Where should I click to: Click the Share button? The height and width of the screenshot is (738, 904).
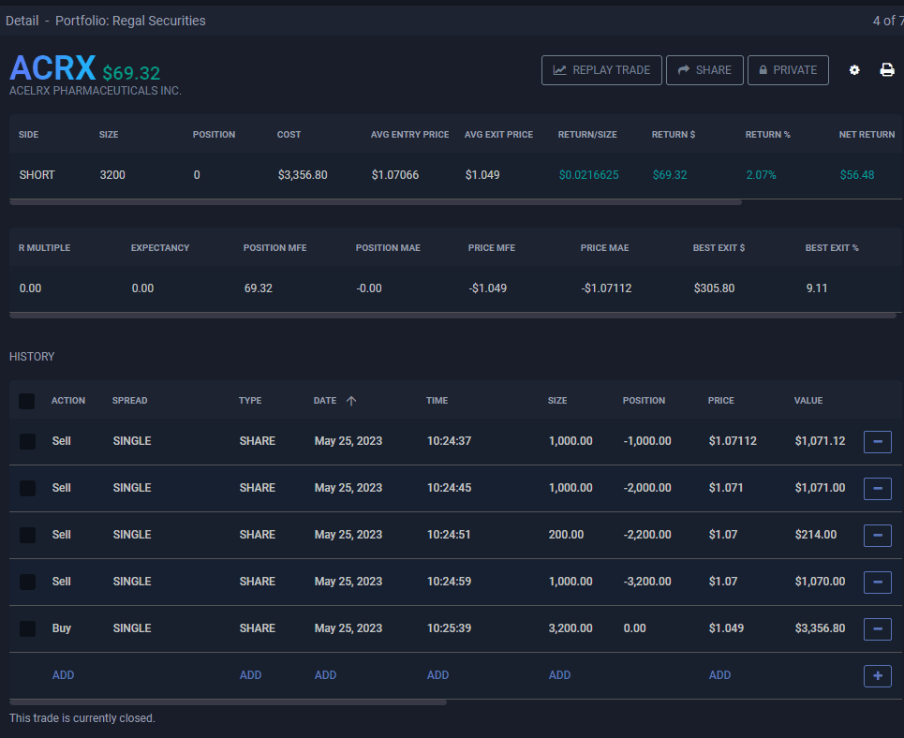[704, 70]
